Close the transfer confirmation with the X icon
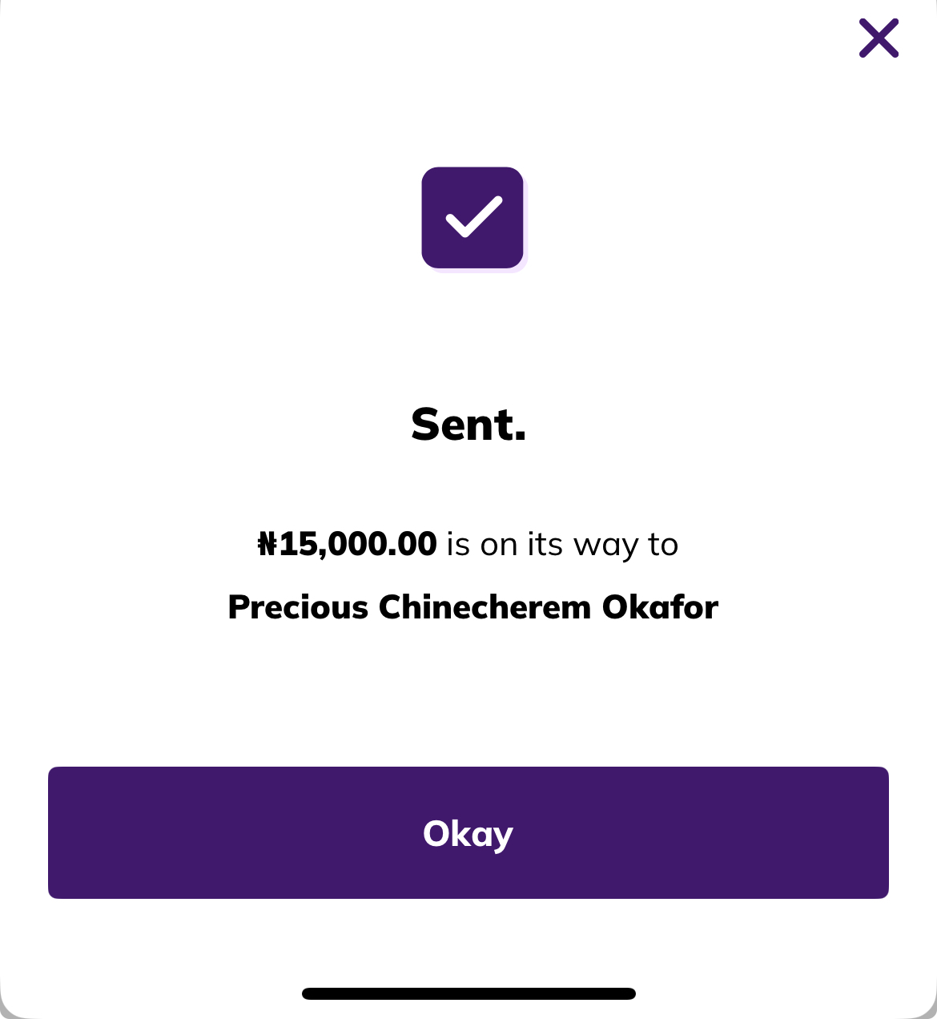 [879, 38]
